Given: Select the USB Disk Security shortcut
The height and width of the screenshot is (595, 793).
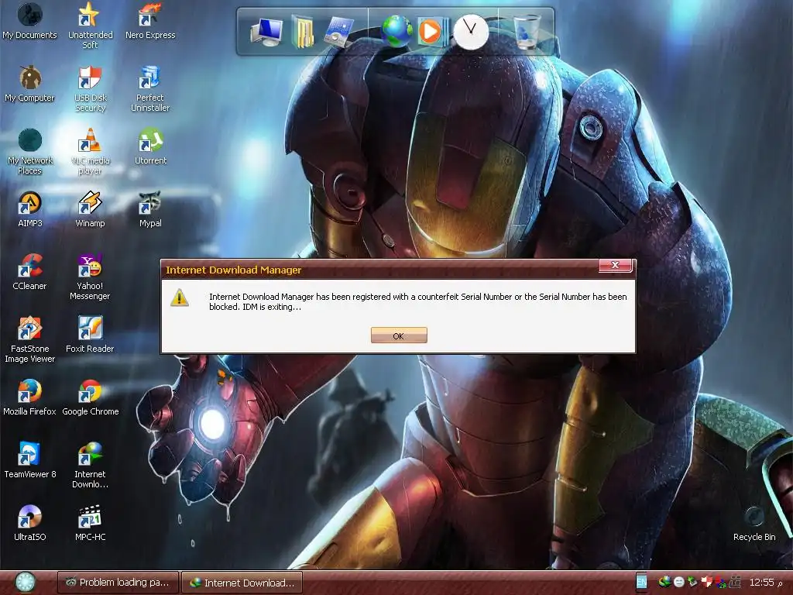Looking at the screenshot, I should 90,89.
